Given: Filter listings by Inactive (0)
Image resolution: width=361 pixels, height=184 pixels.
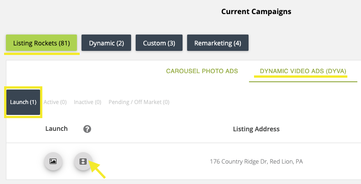Looking at the screenshot, I should pos(87,102).
